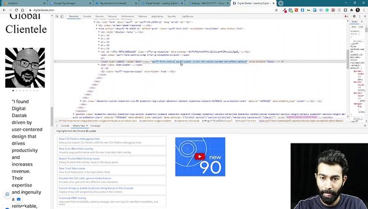Select the wpcf7-response-output div row
Viewport: 368px width, 209px height.
(139, 71)
